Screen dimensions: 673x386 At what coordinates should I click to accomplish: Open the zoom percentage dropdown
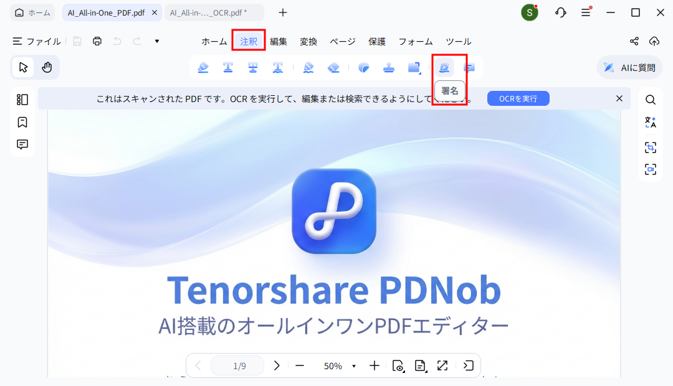pos(354,366)
